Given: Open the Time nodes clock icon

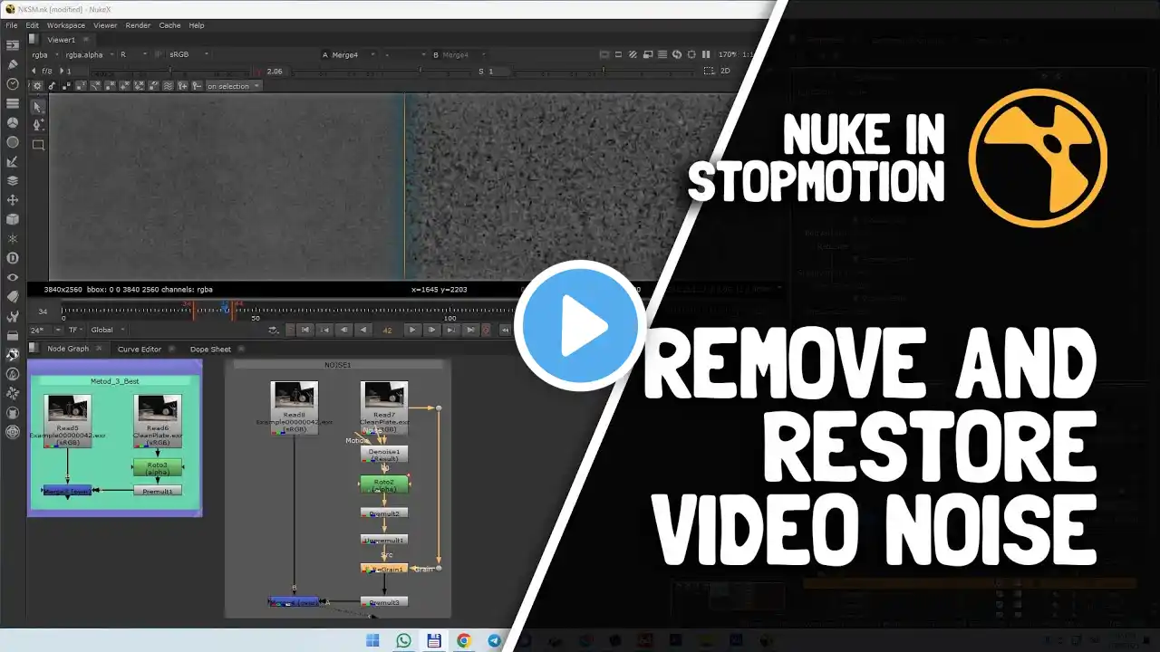Looking at the screenshot, I should 13,84.
